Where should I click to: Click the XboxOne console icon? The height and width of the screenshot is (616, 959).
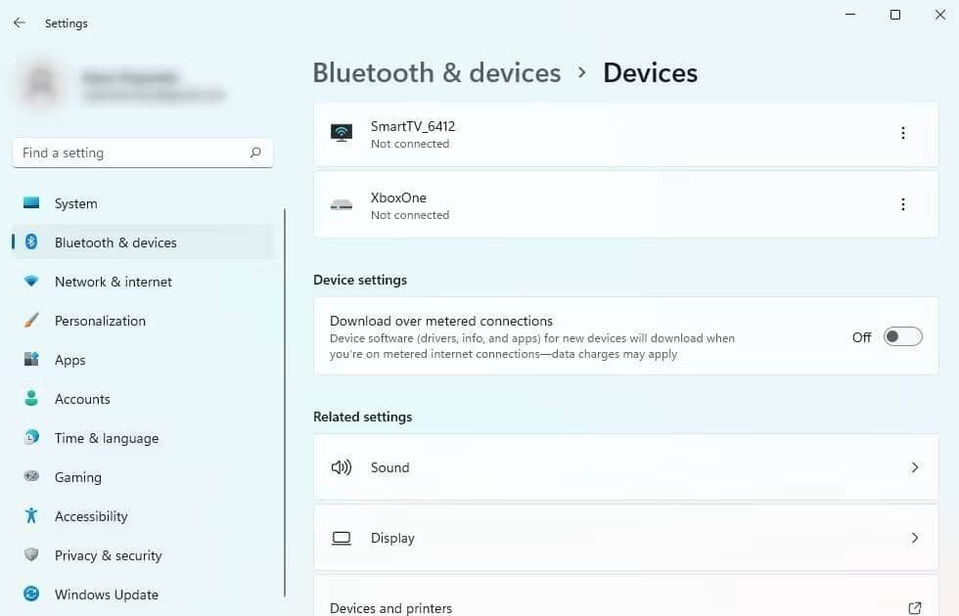pos(341,203)
